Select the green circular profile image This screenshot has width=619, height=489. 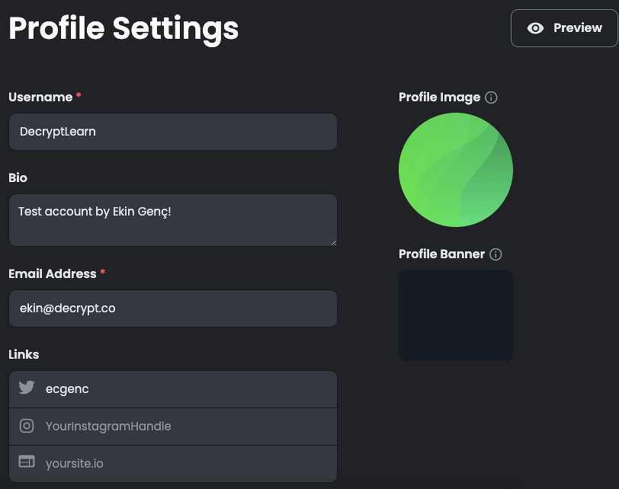coord(456,170)
